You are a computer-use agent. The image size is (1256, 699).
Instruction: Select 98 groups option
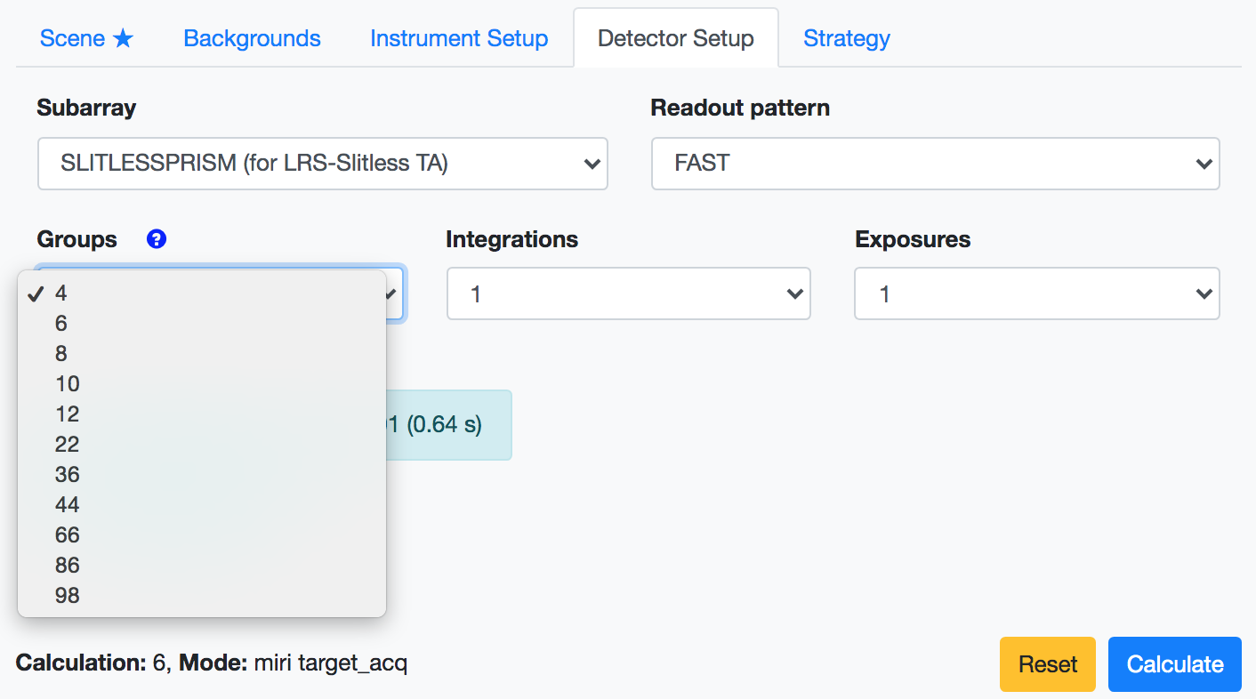[67, 596]
